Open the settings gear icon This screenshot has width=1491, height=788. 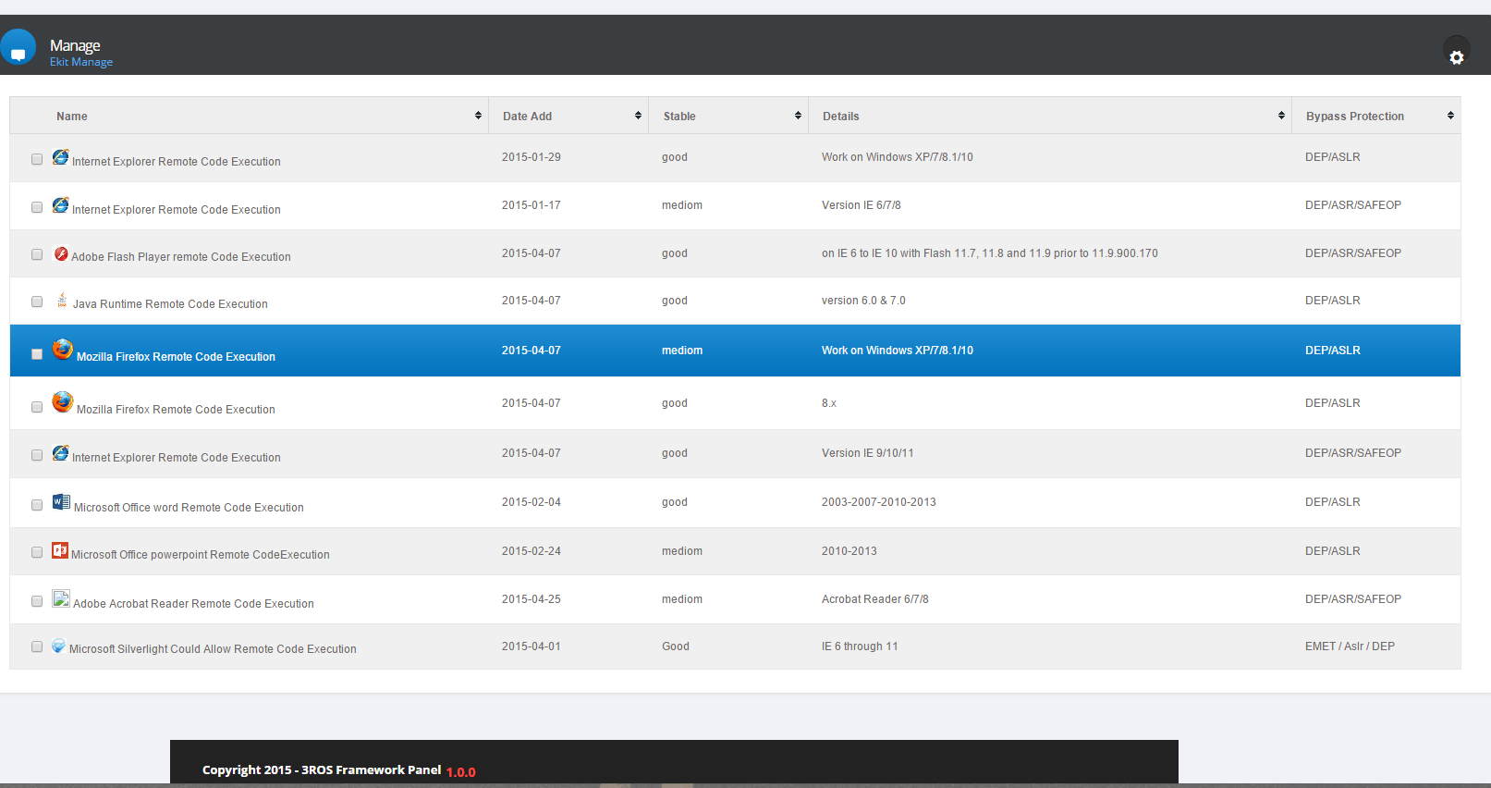1457,57
